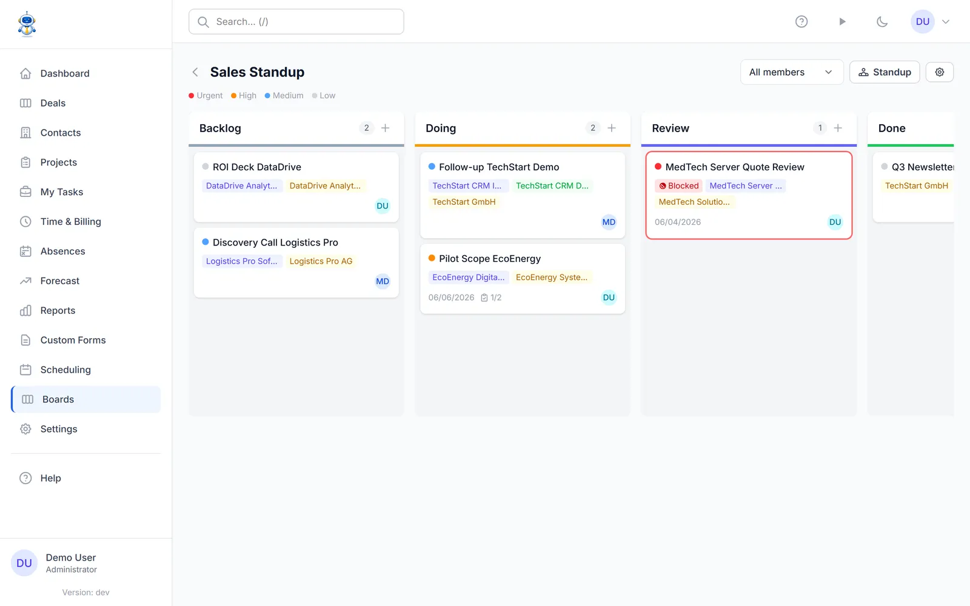970x606 pixels.
Task: Click the Scheduling calendar icon
Action: [x=25, y=370]
